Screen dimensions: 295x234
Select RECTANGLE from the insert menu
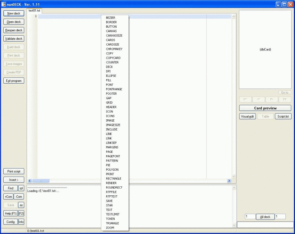point(113,179)
